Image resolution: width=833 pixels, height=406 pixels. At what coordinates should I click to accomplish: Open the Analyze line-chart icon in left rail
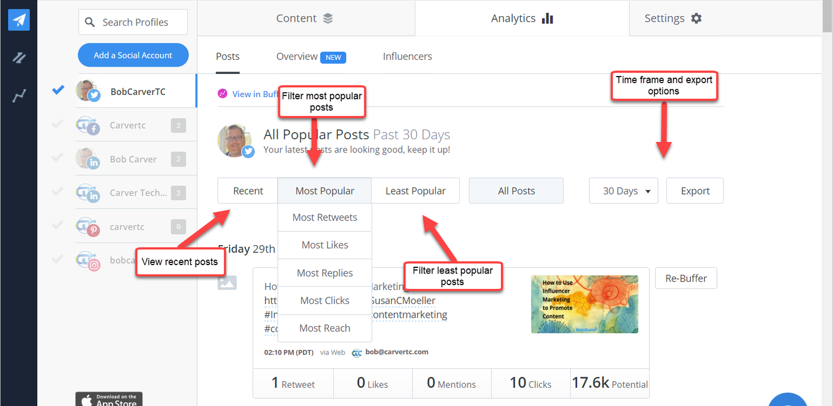[19, 97]
